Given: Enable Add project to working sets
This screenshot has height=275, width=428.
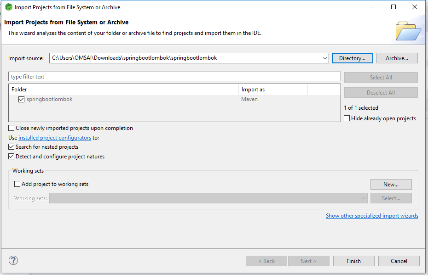Looking at the screenshot, I should coord(17,184).
